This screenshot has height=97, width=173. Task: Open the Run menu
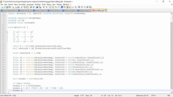[x=54, y=5]
